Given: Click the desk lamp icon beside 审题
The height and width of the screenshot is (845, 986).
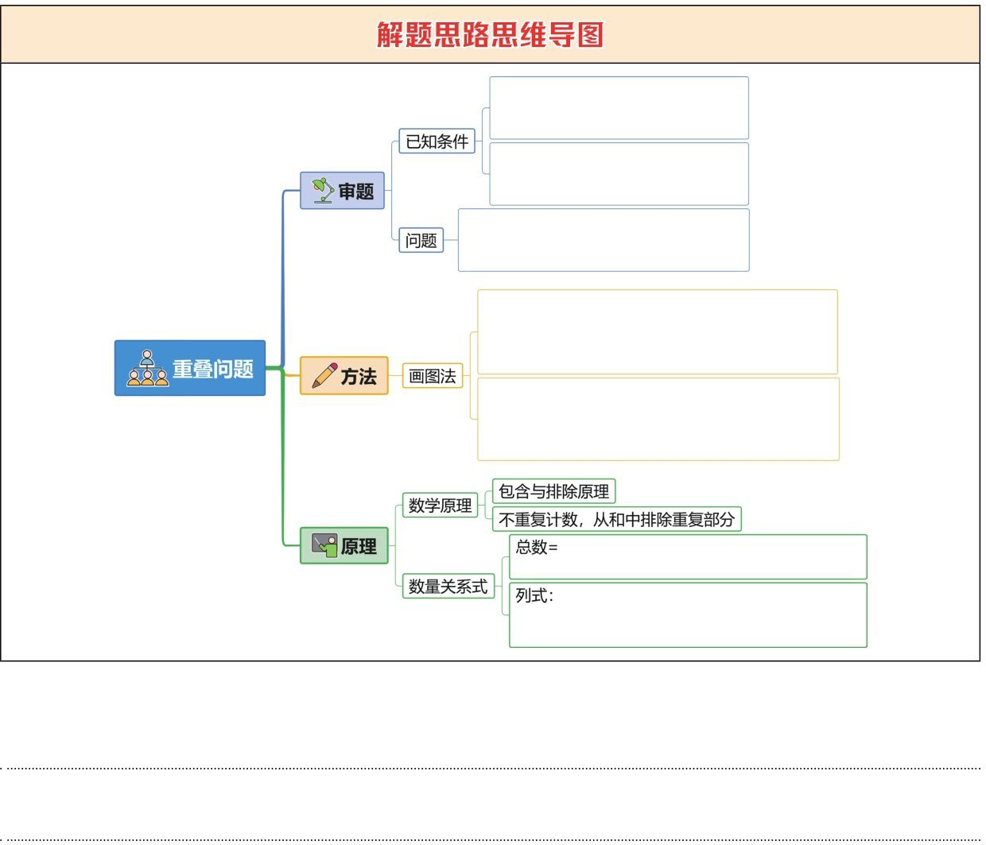Looking at the screenshot, I should 322,191.
